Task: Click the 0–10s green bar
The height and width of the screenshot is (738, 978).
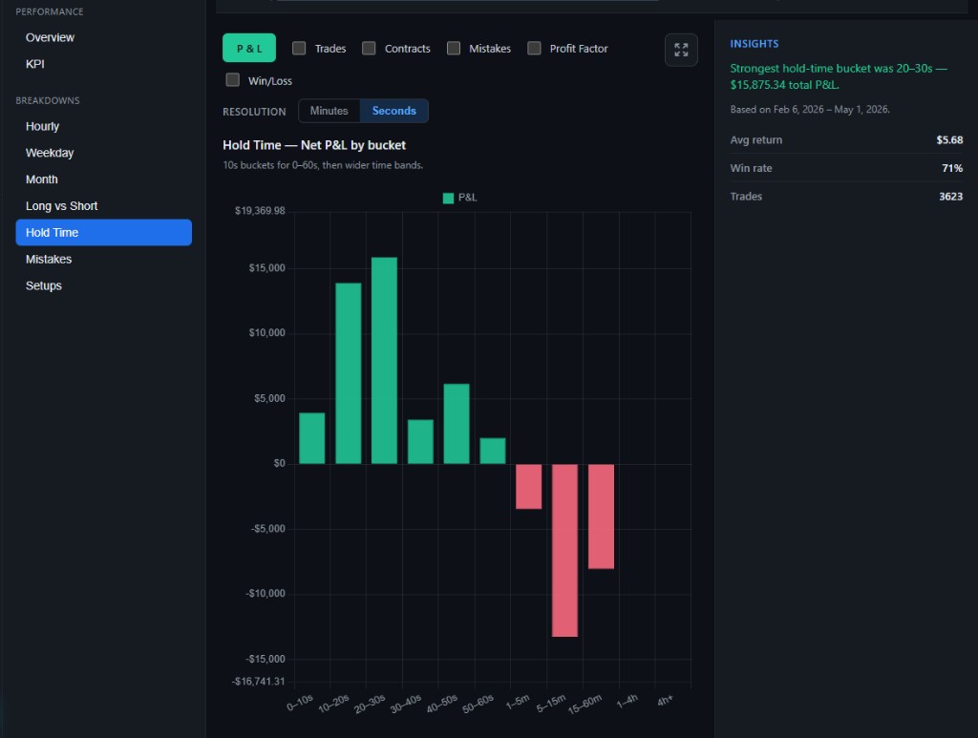Action: tap(312, 438)
